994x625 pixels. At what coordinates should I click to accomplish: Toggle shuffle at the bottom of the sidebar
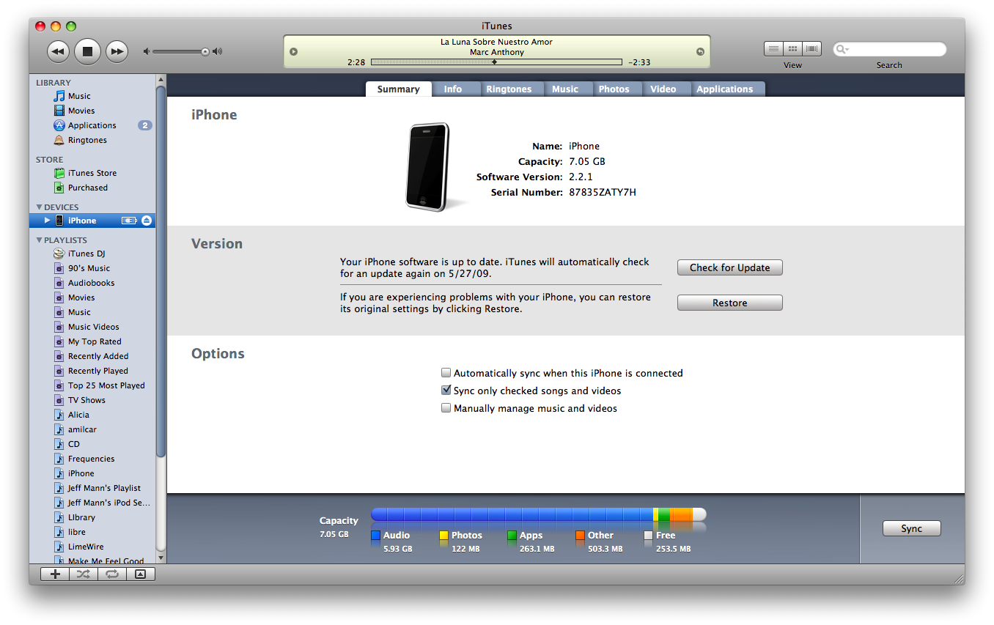click(84, 574)
